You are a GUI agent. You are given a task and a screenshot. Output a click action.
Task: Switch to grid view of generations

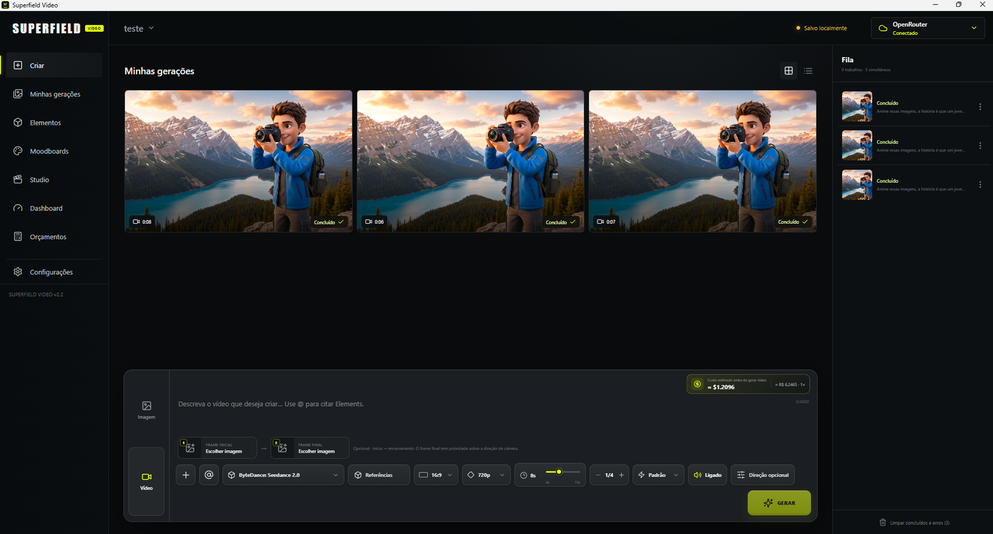click(789, 71)
